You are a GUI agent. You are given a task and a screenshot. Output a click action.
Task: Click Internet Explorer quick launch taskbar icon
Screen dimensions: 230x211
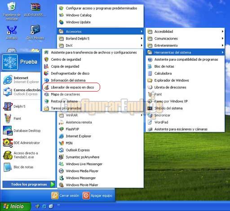[x=44, y=207]
